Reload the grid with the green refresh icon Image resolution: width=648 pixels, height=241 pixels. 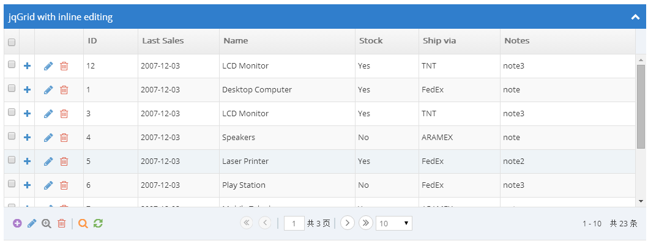(x=98, y=223)
